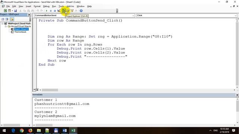Select VBAProject (Send Mail) root item
This screenshot has width=239, height=134.
pyautogui.click(x=19, y=23)
